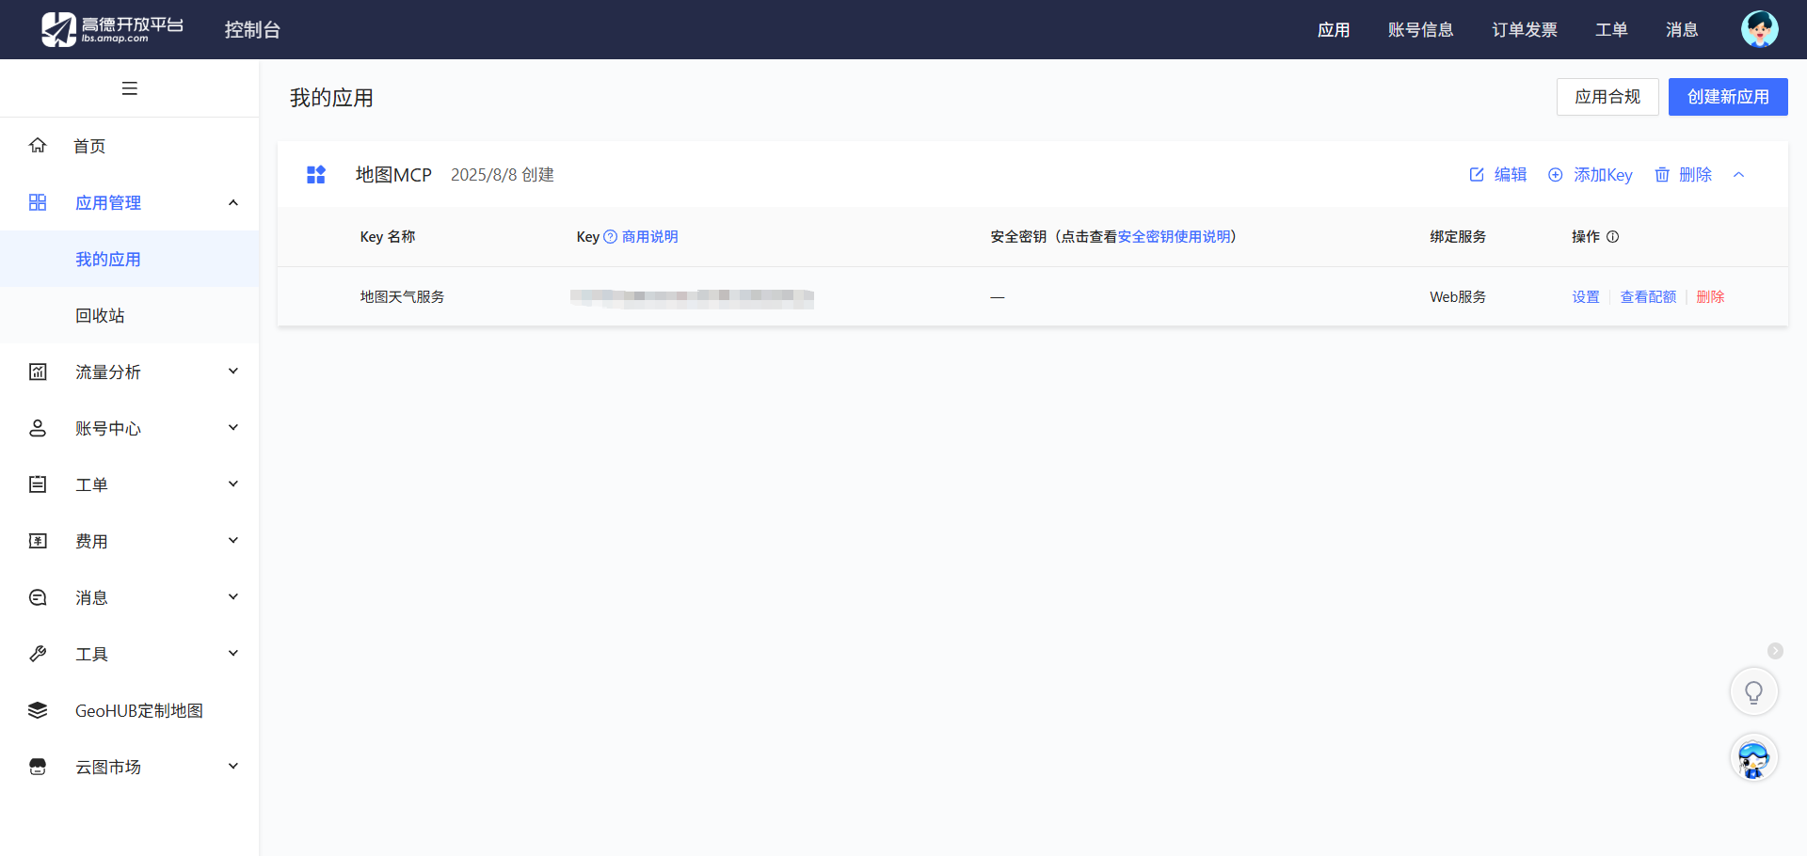Image resolution: width=1807 pixels, height=856 pixels.
Task: Click the small arrow to hide floating widgets
Action: coord(1775,651)
